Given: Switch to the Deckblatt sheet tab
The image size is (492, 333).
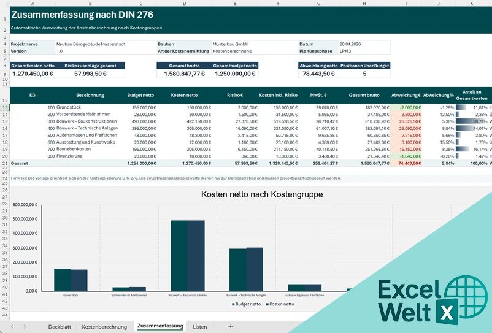Looking at the screenshot, I should [x=59, y=327].
